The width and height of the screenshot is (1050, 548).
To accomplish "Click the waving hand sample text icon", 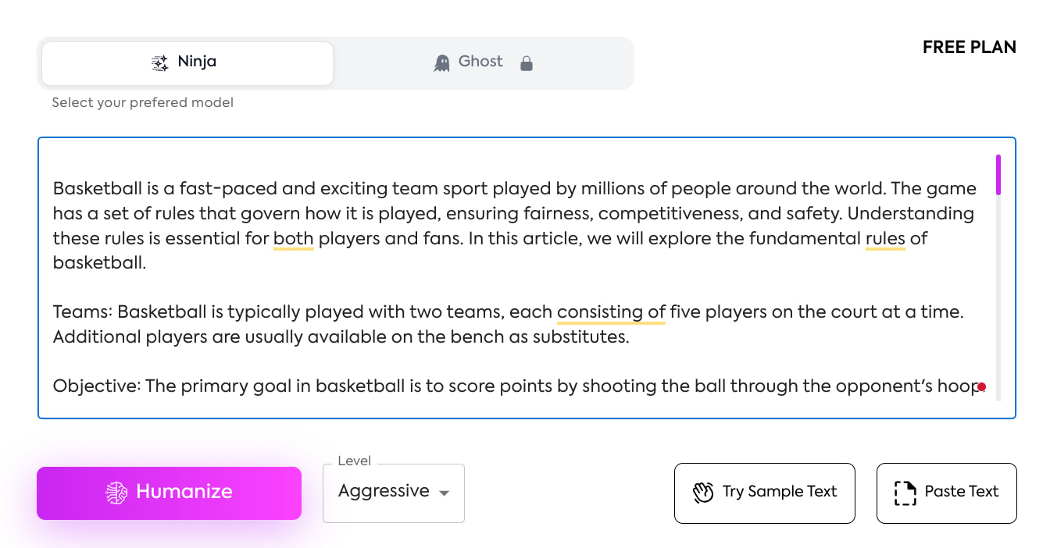I will coord(703,493).
